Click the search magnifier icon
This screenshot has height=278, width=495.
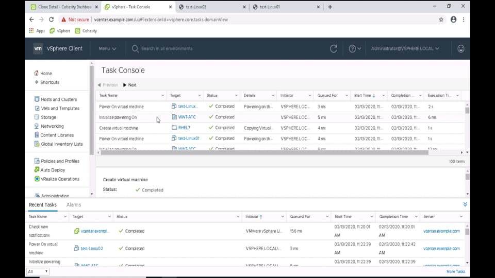(x=135, y=48)
